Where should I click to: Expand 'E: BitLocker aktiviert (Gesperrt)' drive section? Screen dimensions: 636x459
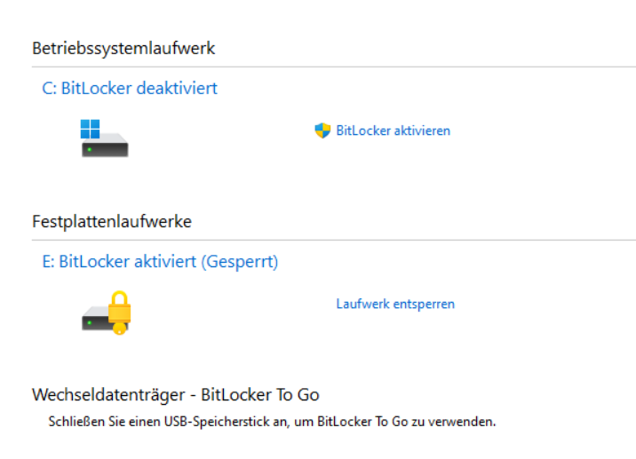[160, 262]
